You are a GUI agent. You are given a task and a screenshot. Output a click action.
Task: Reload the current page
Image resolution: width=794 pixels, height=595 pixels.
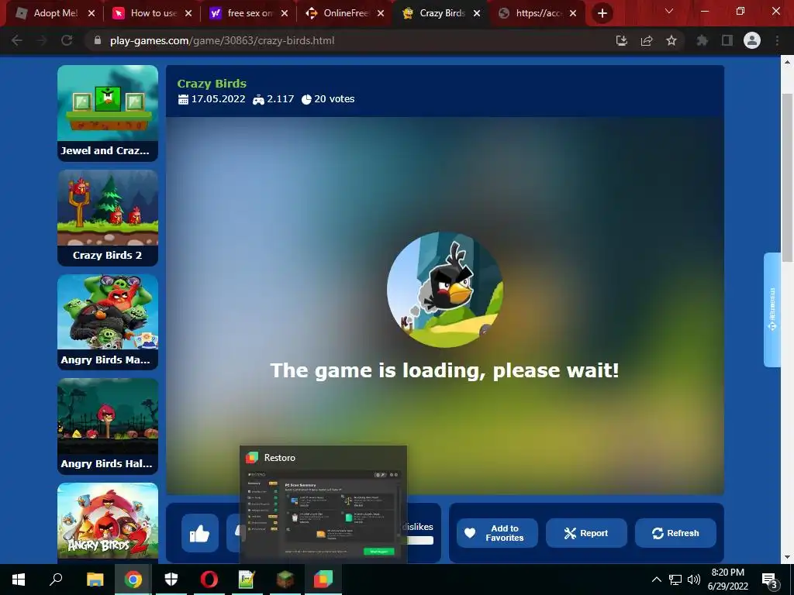pos(67,40)
